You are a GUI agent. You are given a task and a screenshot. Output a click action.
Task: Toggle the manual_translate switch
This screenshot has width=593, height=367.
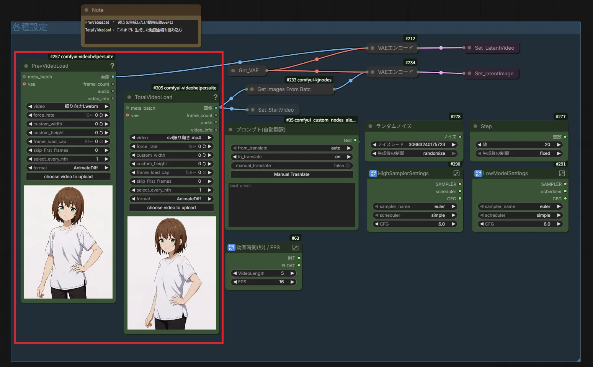(347, 166)
